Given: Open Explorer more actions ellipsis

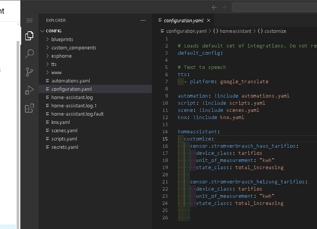Looking at the screenshot, I should click(x=143, y=20).
